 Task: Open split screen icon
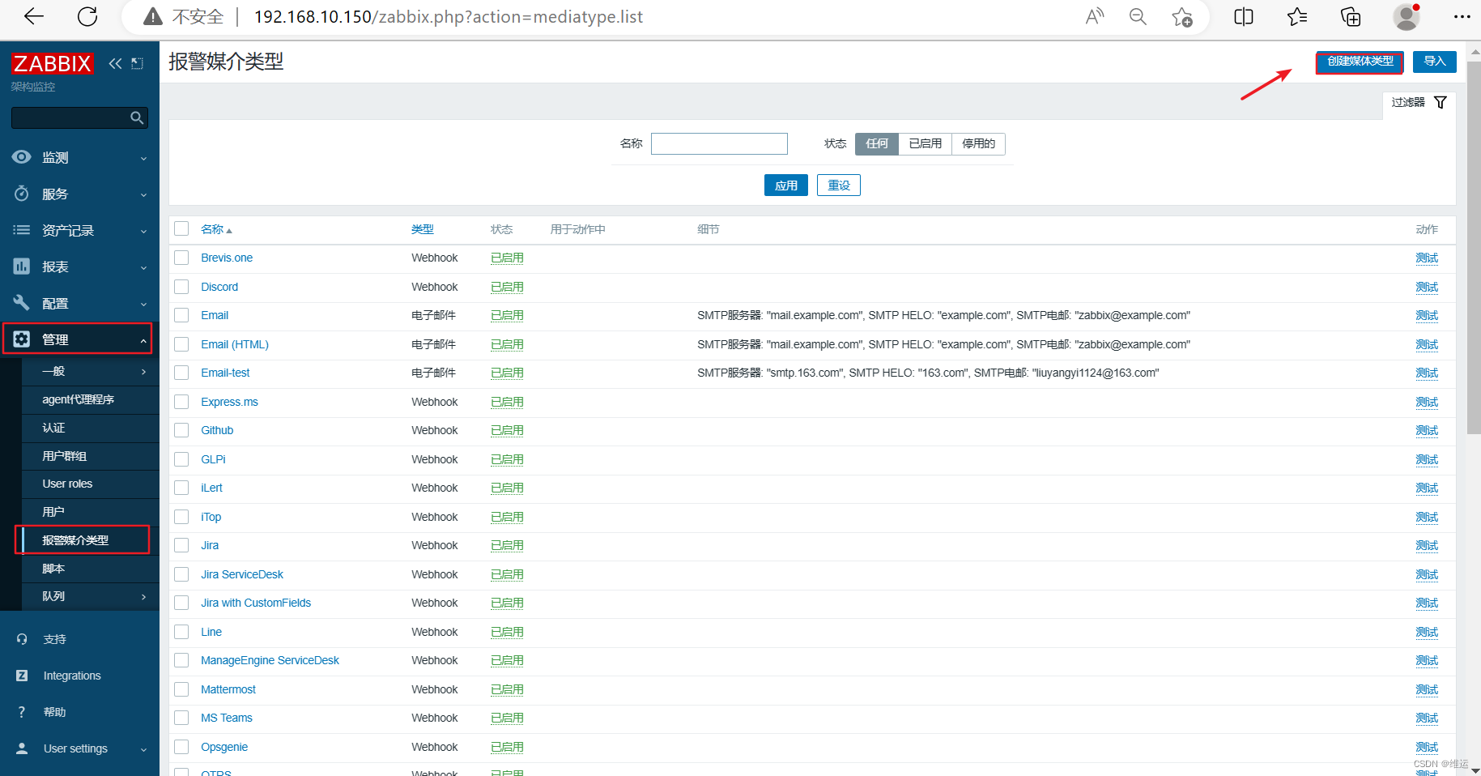coord(1244,16)
